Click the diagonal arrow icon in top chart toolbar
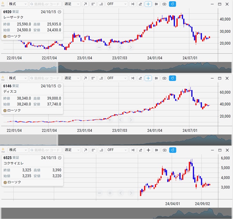233x219 pixels. (x=85, y=4)
